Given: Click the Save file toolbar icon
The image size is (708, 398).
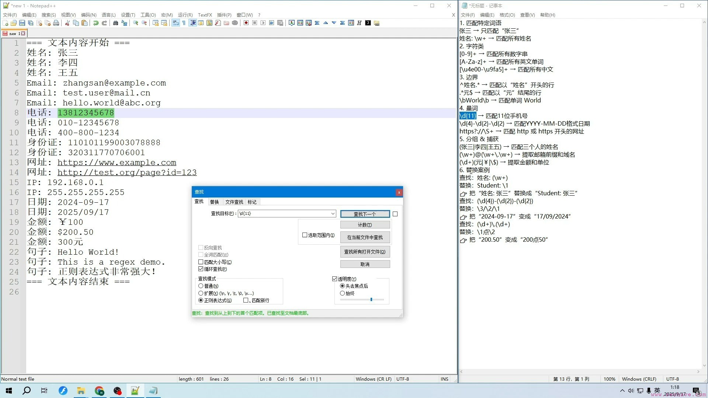Looking at the screenshot, I should 22,23.
